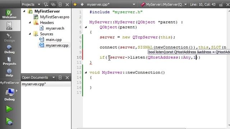Click the #include "myserver.h" line

click(x=116, y=12)
